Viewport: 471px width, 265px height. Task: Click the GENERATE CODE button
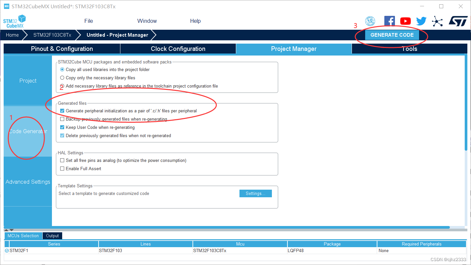click(392, 35)
